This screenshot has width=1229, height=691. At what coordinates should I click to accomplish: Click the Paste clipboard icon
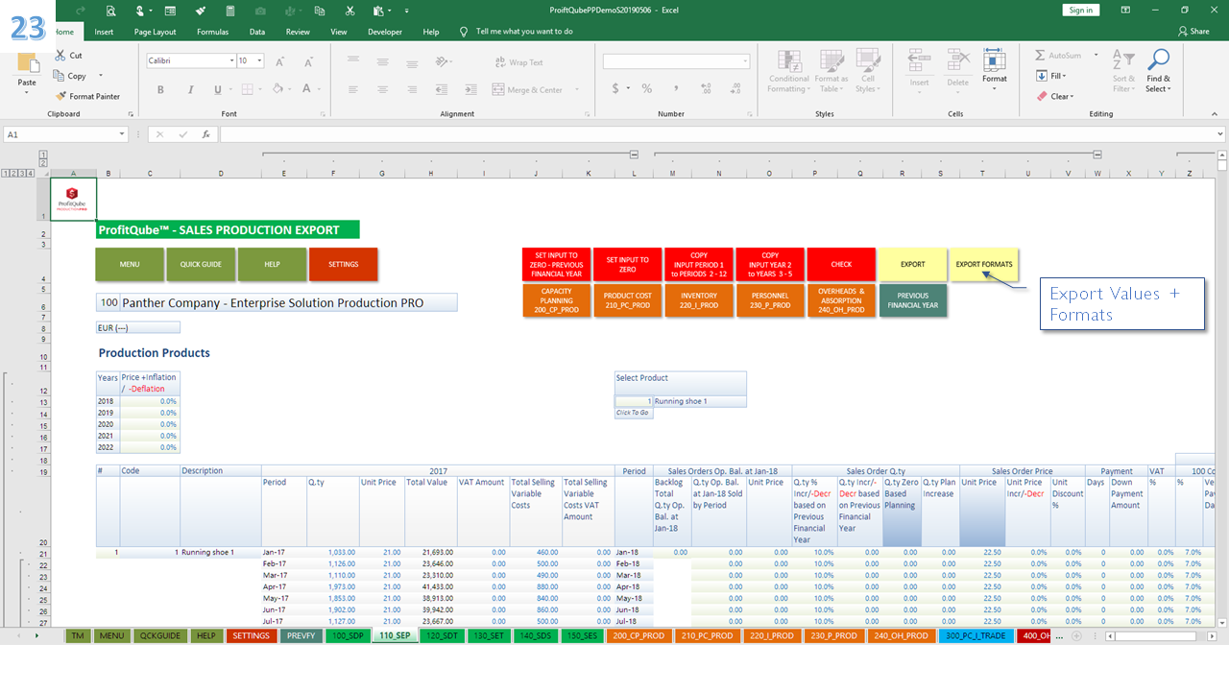coord(27,63)
